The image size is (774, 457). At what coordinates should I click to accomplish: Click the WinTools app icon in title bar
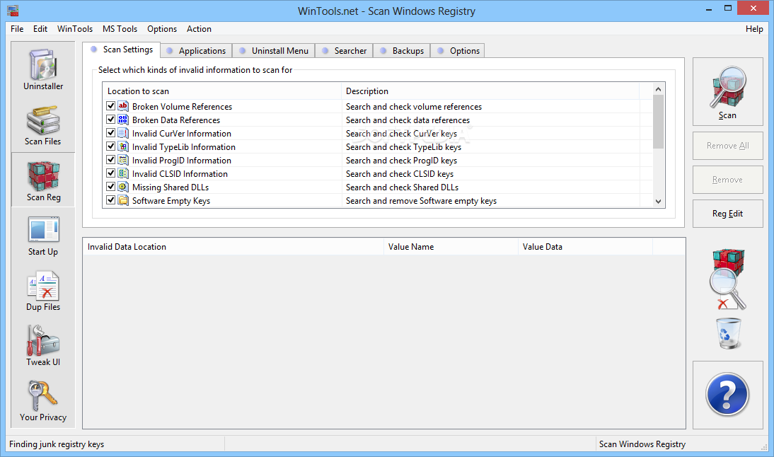(13, 11)
